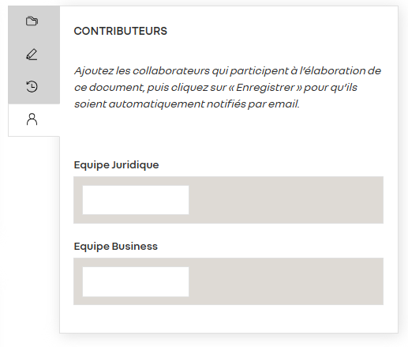
Task: Click the Equipe Business label
Action: coord(116,247)
